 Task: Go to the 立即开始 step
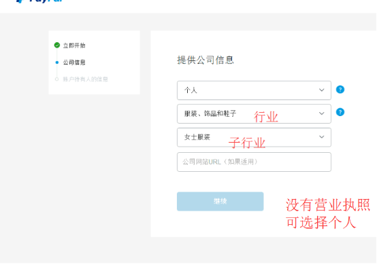pyautogui.click(x=74, y=46)
